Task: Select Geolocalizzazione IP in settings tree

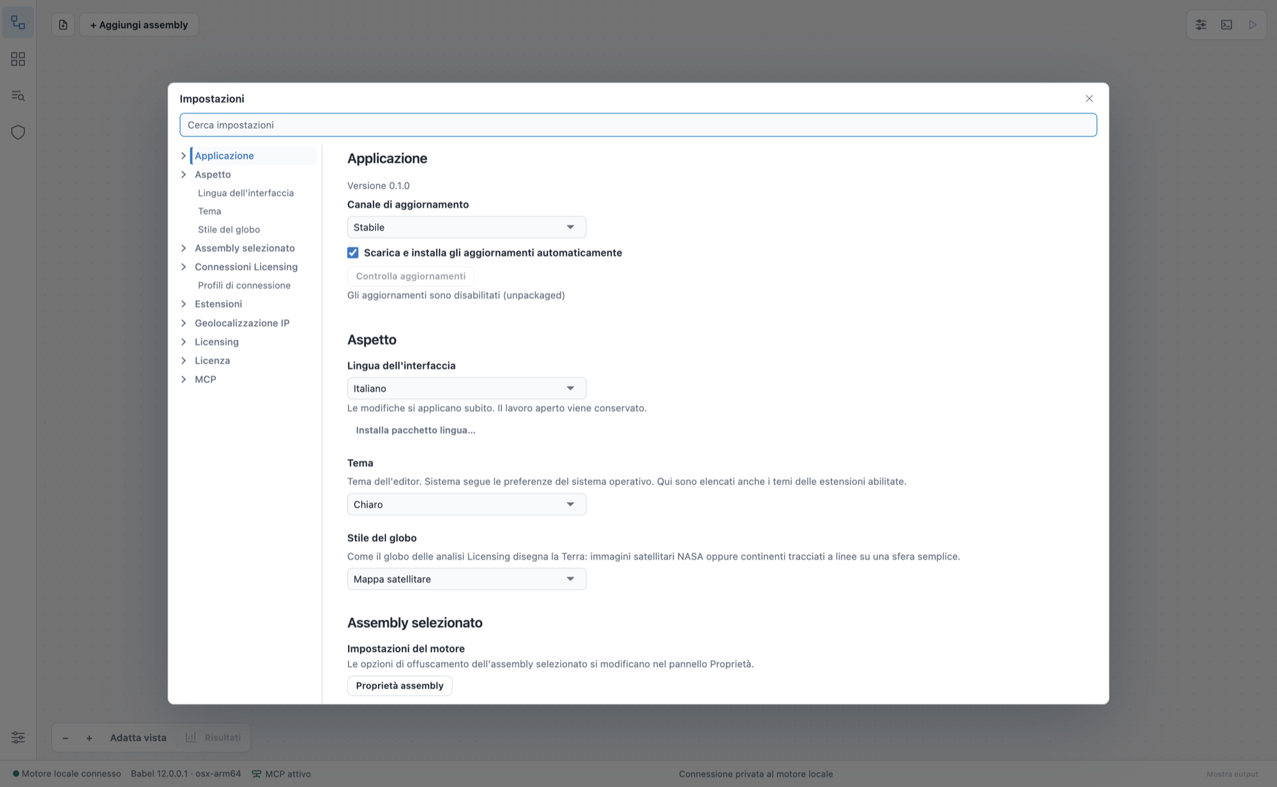Action: 242,323
